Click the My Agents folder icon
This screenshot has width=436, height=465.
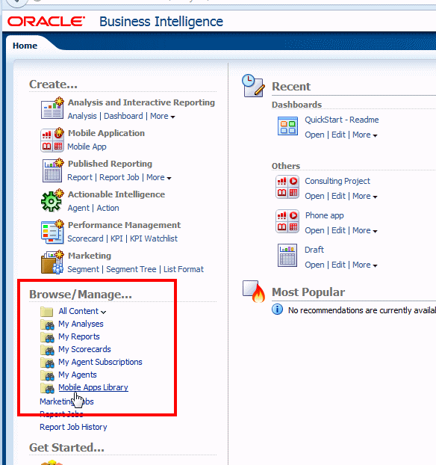[47, 375]
